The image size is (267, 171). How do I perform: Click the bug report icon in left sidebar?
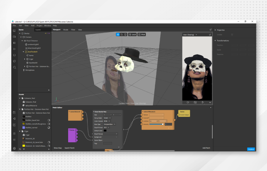(x=14, y=134)
